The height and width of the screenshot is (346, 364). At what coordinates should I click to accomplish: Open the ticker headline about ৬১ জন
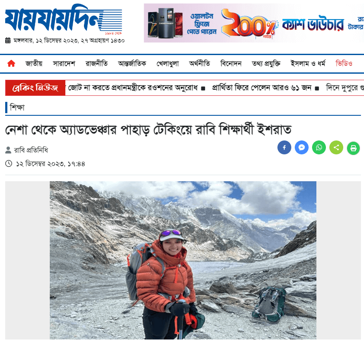point(261,88)
